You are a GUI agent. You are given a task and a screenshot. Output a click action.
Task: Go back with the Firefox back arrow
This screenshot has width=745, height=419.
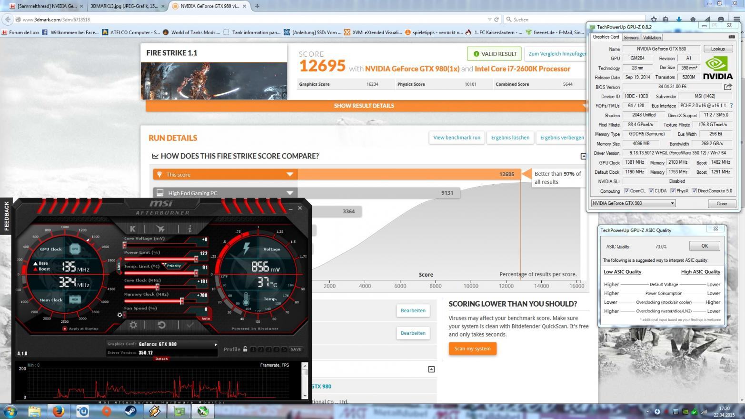click(8, 20)
